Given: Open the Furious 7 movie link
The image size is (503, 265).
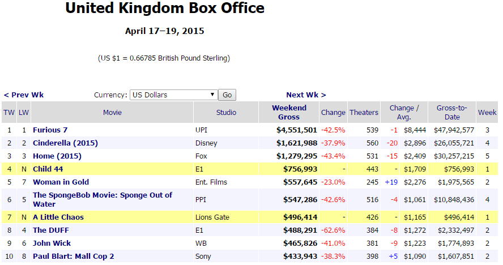Looking at the screenshot, I should 50,130.
